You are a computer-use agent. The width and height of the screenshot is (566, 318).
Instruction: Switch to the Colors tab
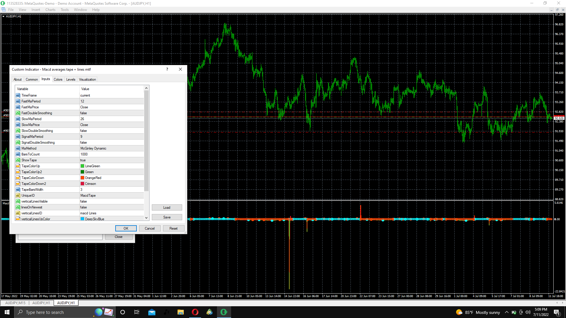[58, 79]
